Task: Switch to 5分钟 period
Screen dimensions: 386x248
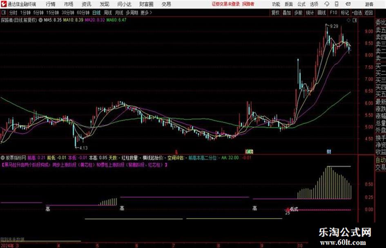Action: click(38, 13)
